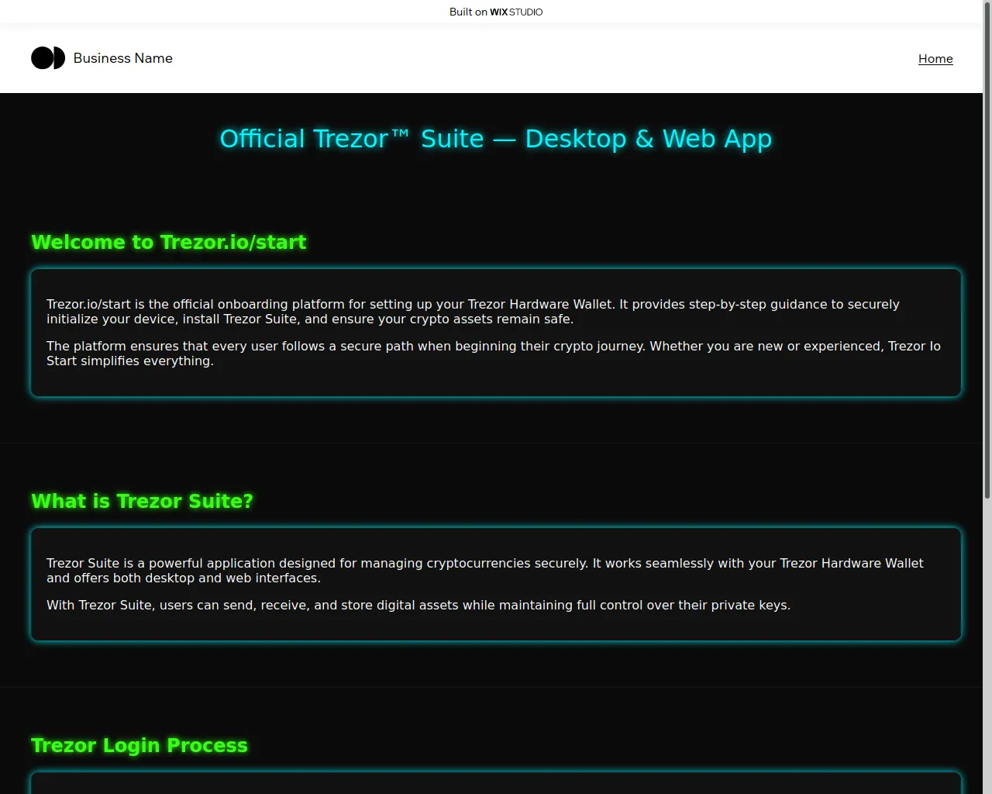Click the black double-circle logo icon
Viewport: 992px width, 794px height.
tap(48, 58)
